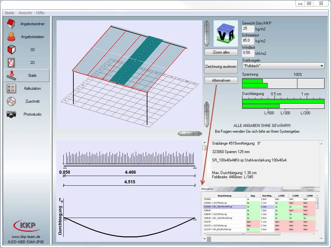Click the Max. Durchbiegung 1.30 cm text
Screen dimensions: 331x248
234,173
